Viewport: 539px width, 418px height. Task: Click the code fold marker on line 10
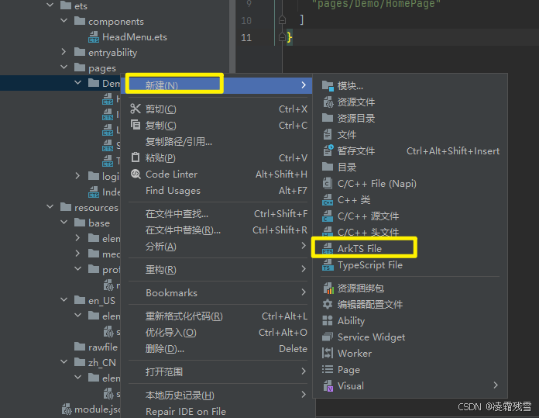282,20
